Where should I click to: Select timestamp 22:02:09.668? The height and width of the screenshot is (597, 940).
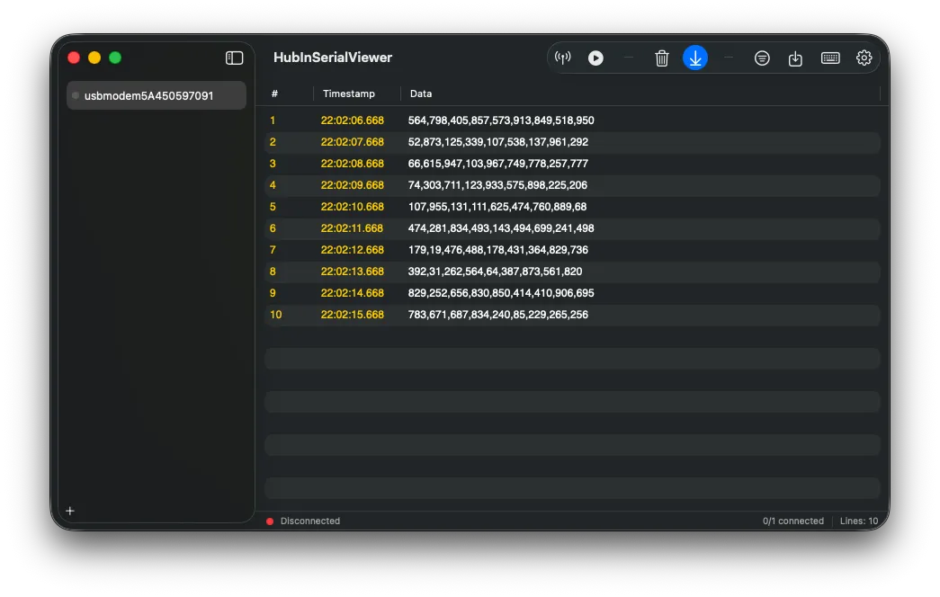[x=352, y=185]
